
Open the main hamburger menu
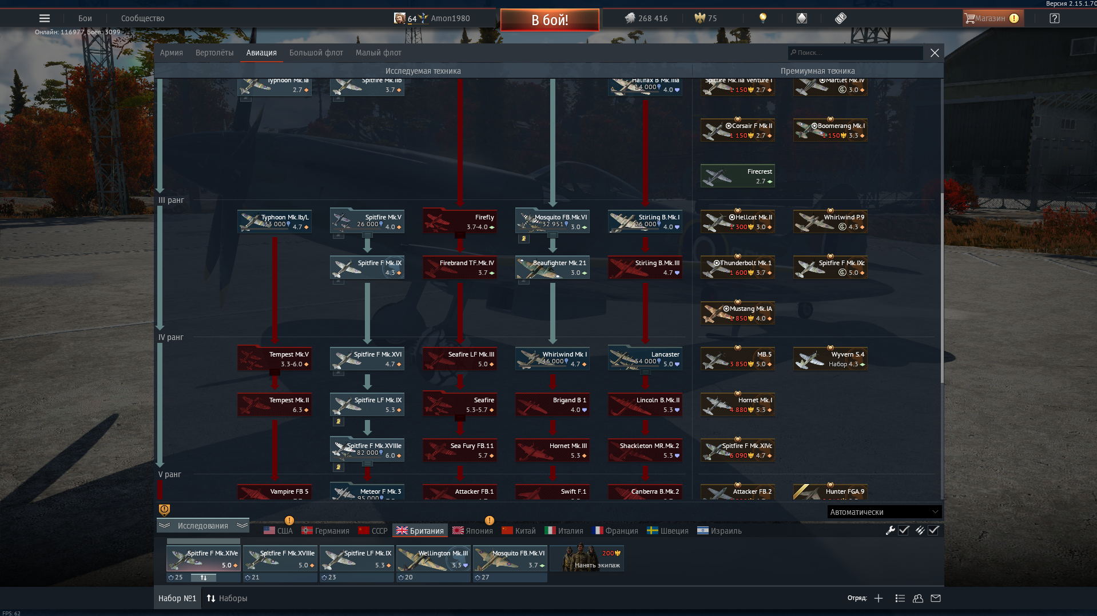coord(45,18)
